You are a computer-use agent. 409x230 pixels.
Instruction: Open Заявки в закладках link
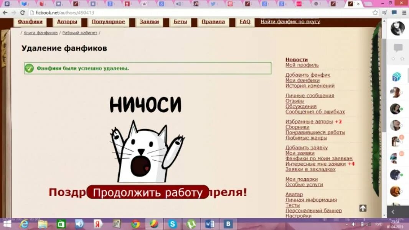click(310, 169)
